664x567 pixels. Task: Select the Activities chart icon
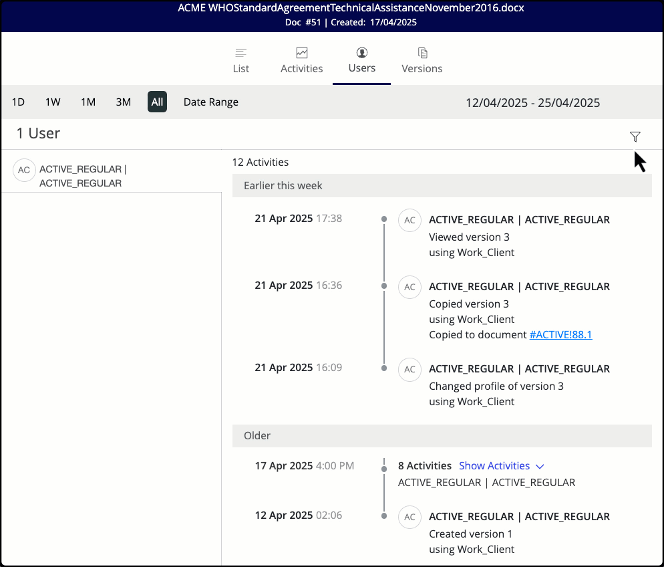tap(301, 51)
